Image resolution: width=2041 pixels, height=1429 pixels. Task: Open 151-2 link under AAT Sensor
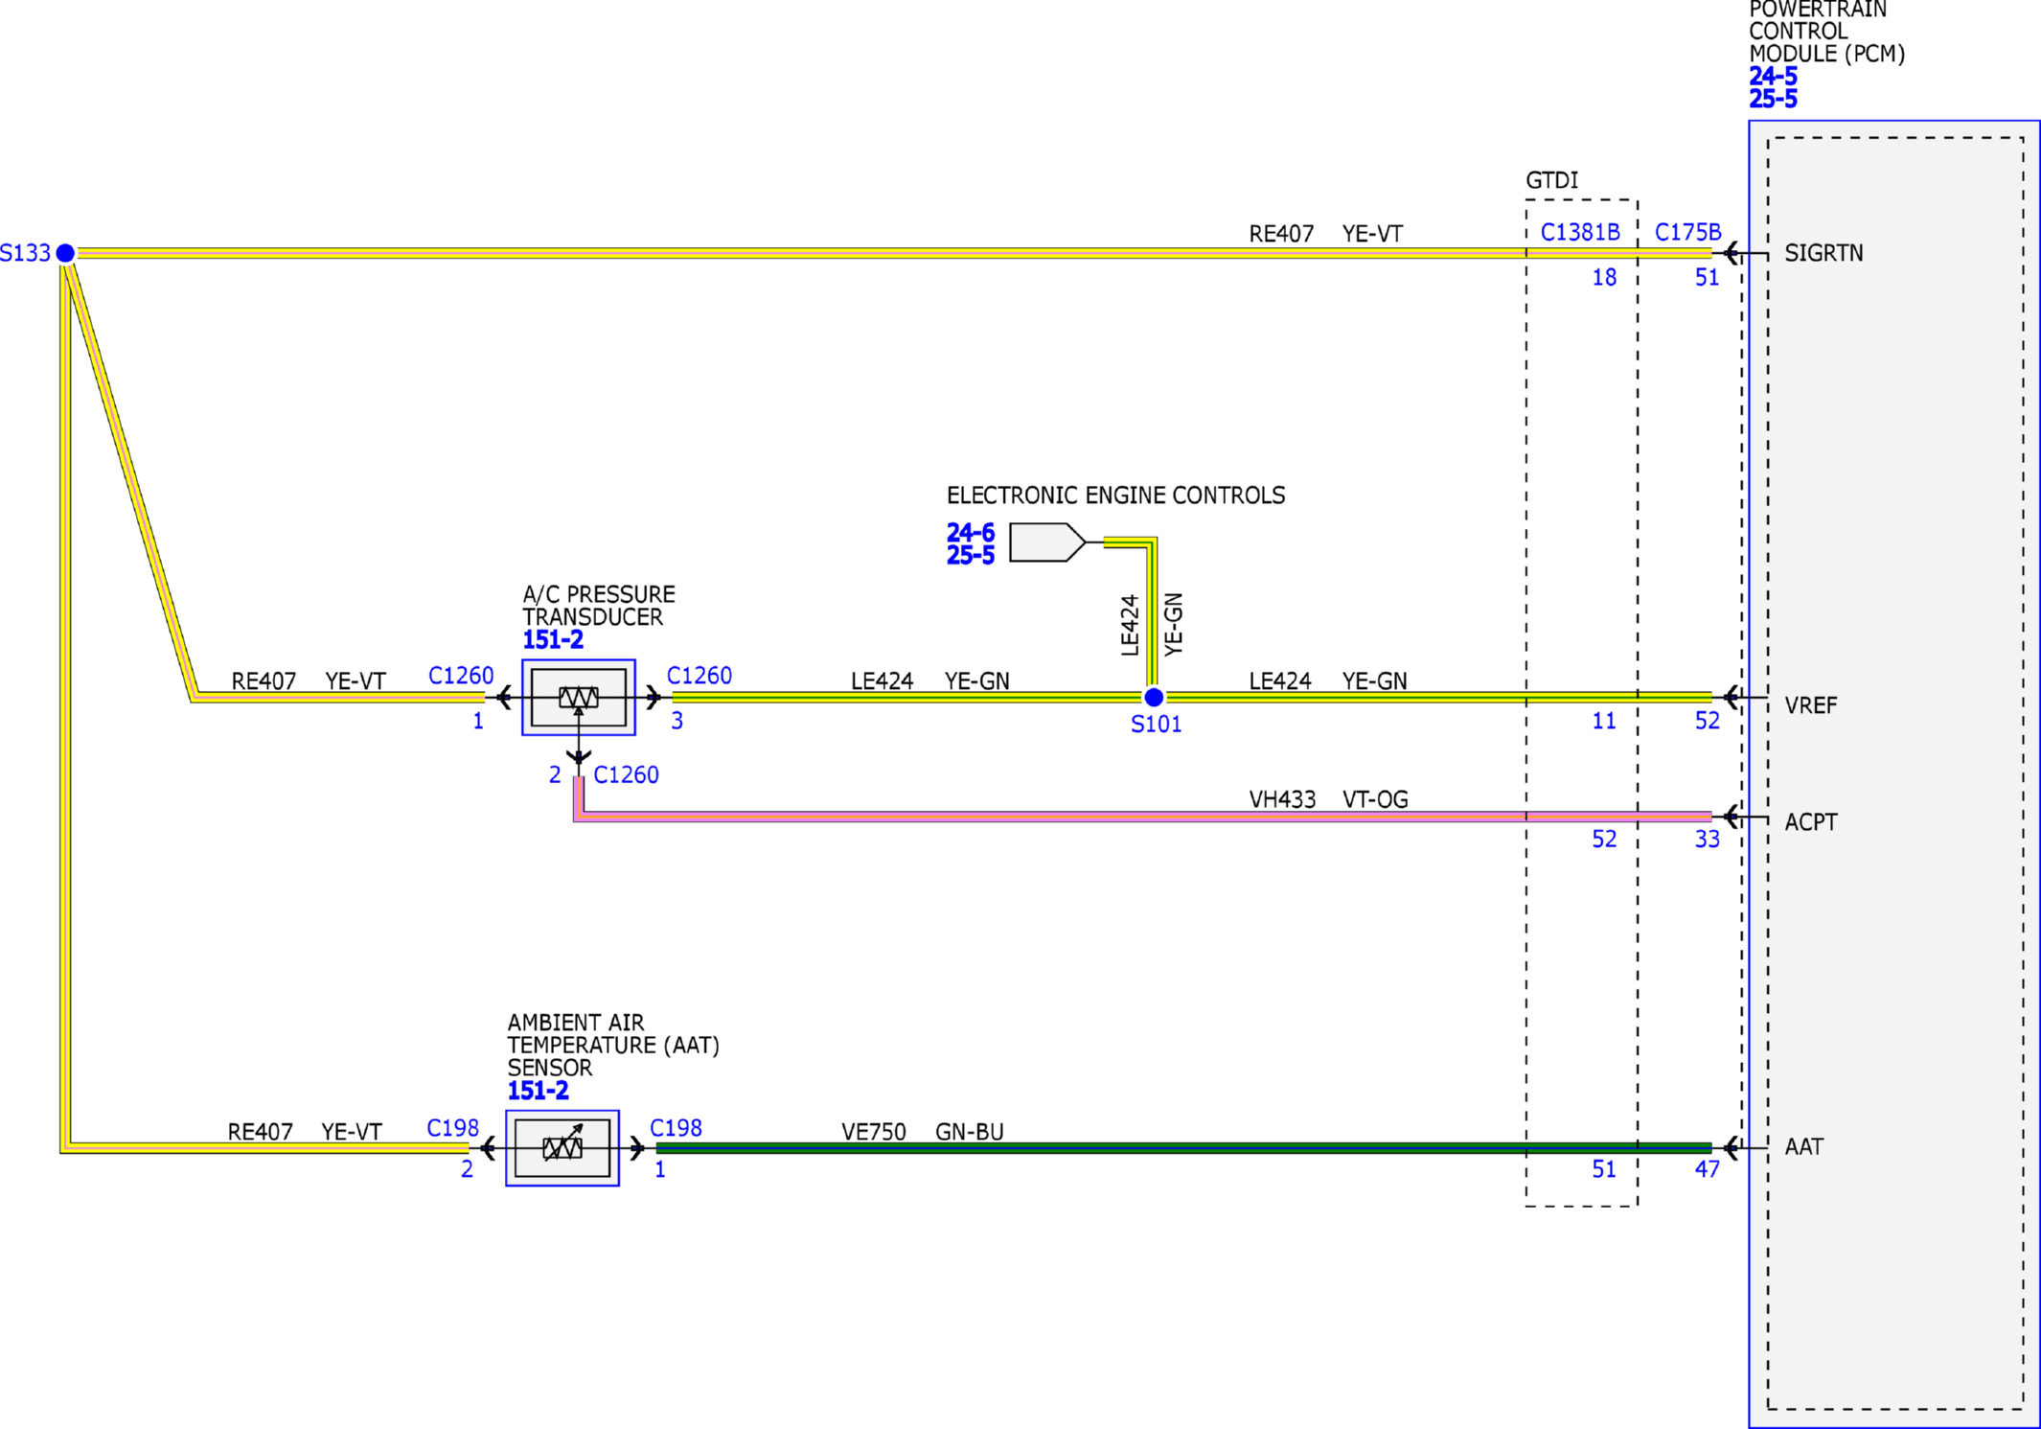538,1091
